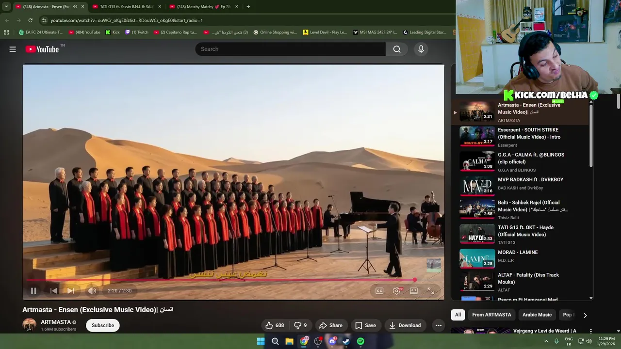Image resolution: width=621 pixels, height=349 pixels.
Task: Open Level Devil bookmark
Action: (x=325, y=32)
